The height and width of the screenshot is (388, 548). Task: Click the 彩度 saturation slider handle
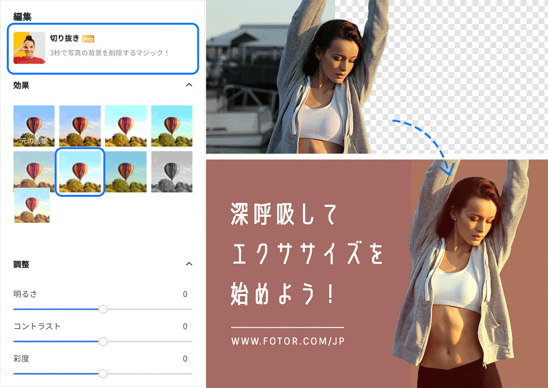point(102,374)
